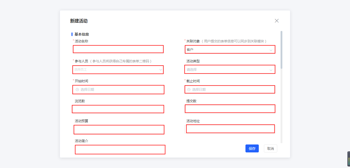Click into the 活动预算 field
The image size is (350, 168).
[119, 130]
